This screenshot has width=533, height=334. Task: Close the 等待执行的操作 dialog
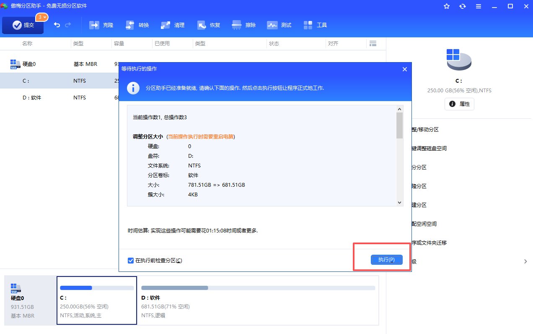click(x=404, y=69)
